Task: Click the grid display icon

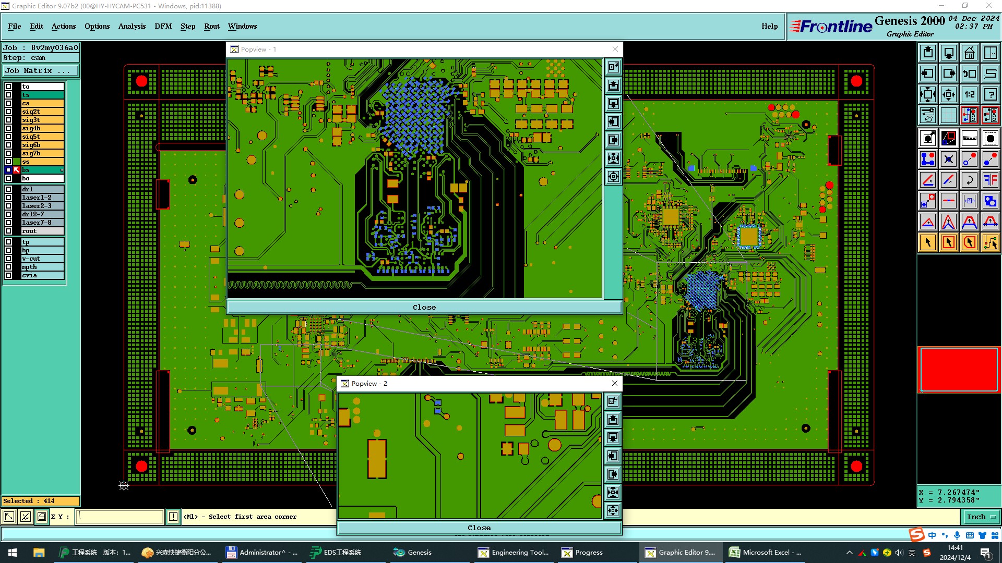Action: pyautogui.click(x=948, y=115)
